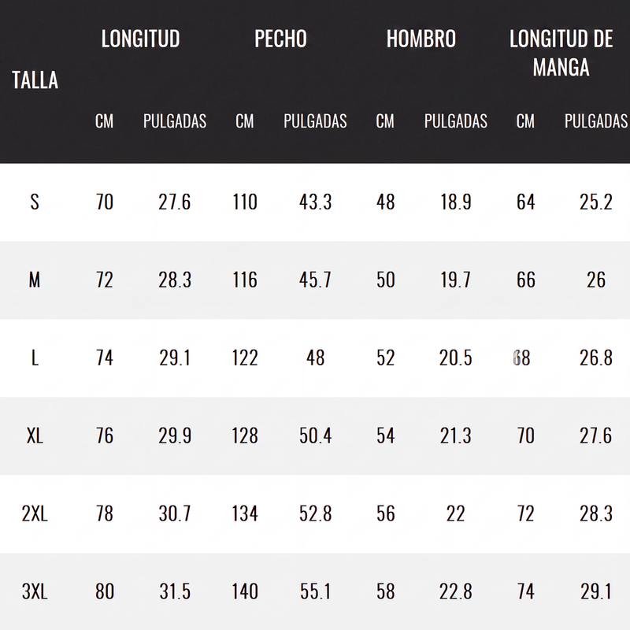Select the 2XL size row label
Viewport: 630px width, 630px height.
pyautogui.click(x=35, y=513)
